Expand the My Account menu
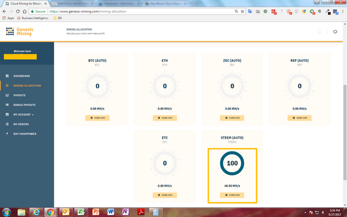 tap(23, 114)
